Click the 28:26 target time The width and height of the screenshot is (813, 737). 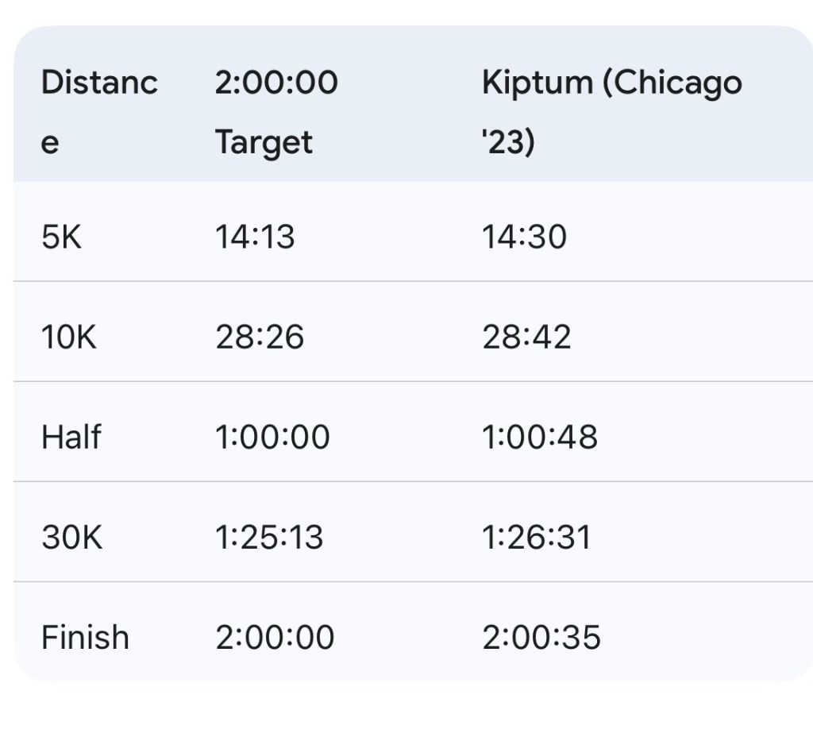260,338
